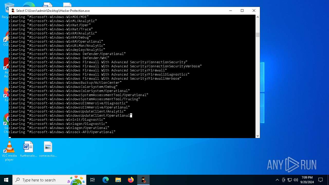Click the "Winlogon/Operational" line
This screenshot has height=185, width=329.
(x=59, y=128)
